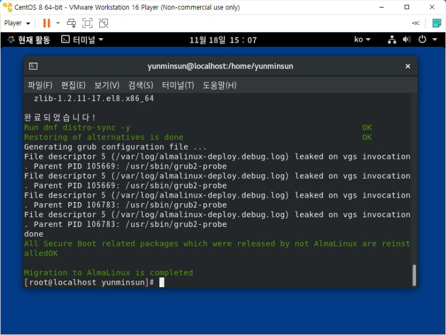Close the terminal window
This screenshot has height=335, width=446.
(x=407, y=66)
